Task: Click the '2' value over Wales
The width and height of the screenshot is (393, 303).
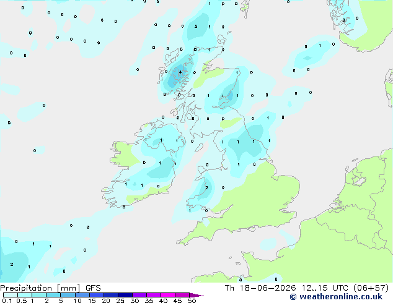Action: click(207, 187)
